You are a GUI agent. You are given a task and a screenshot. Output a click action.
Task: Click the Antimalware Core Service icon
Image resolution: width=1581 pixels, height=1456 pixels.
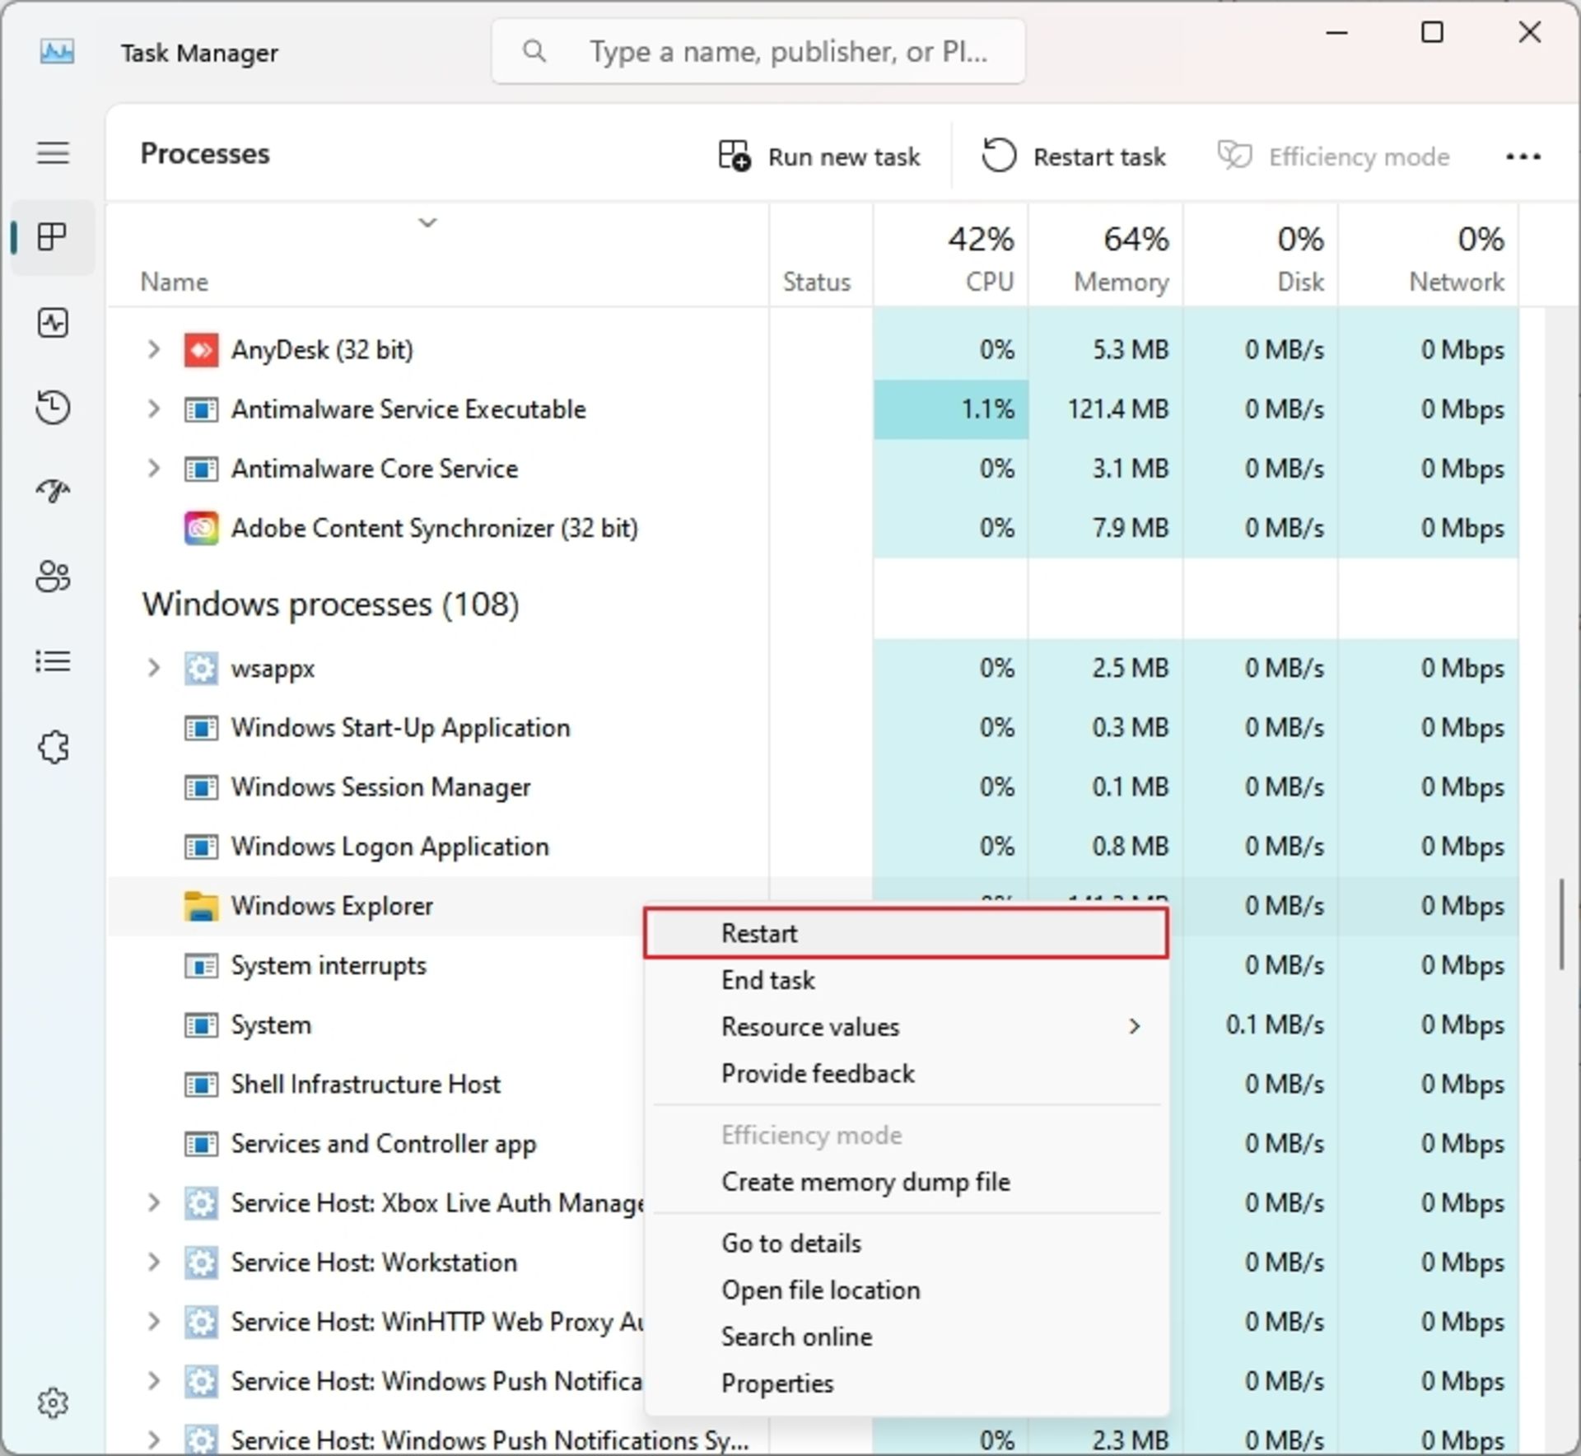pyautogui.click(x=201, y=469)
